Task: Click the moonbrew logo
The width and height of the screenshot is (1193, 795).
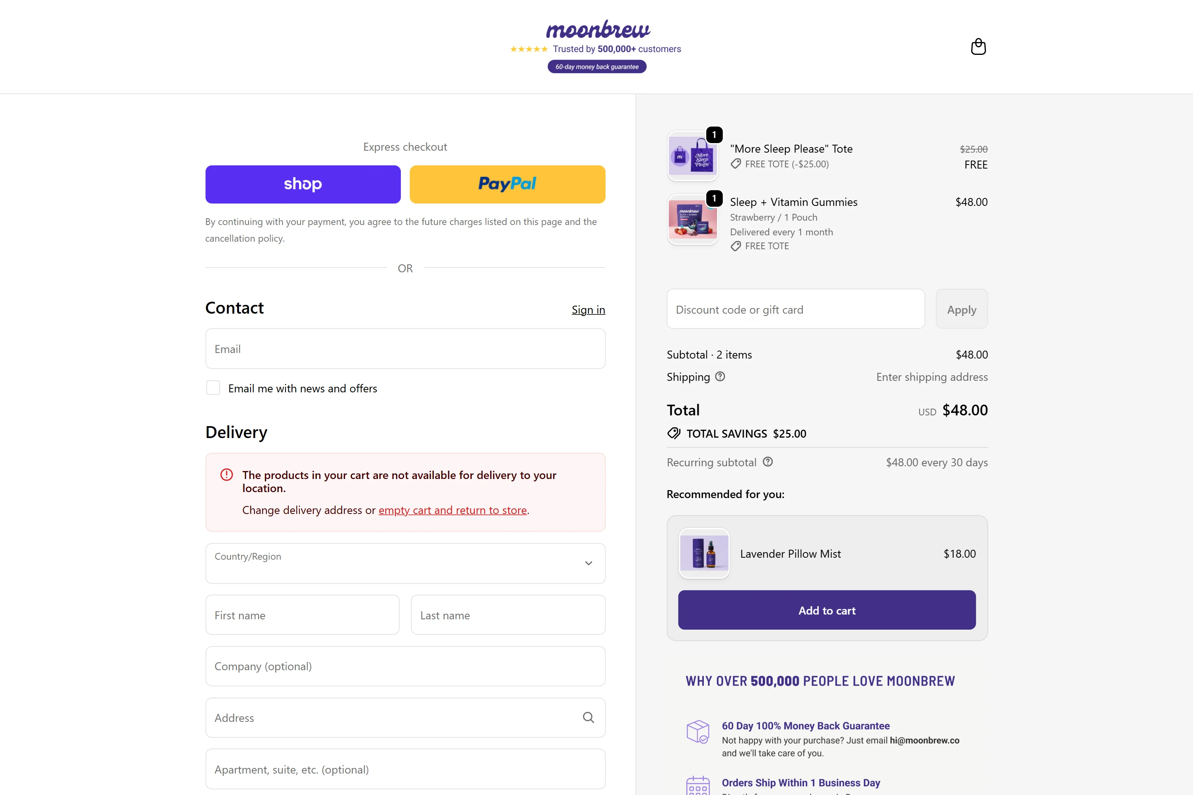Action: click(x=598, y=29)
